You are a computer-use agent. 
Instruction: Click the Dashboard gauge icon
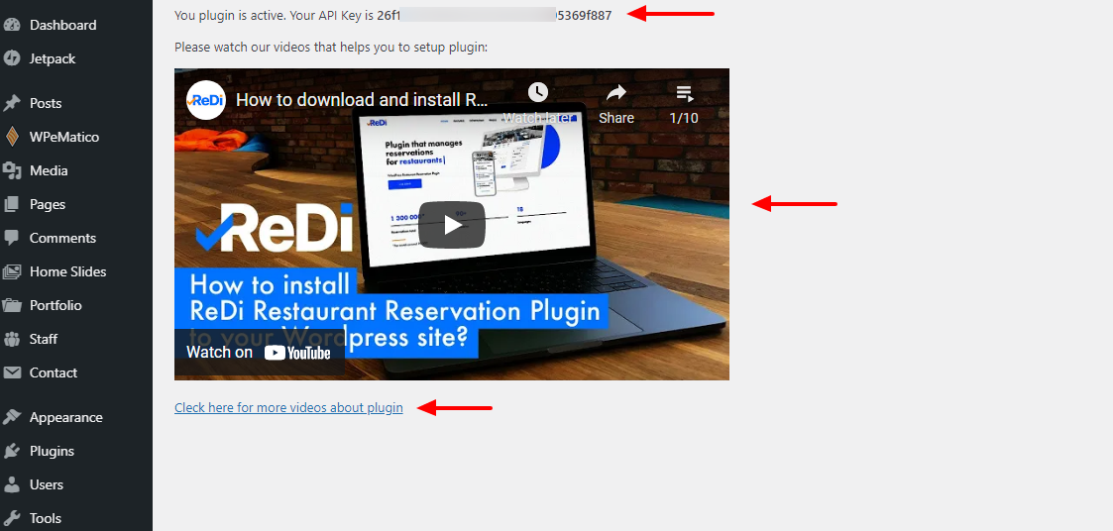pos(11,25)
